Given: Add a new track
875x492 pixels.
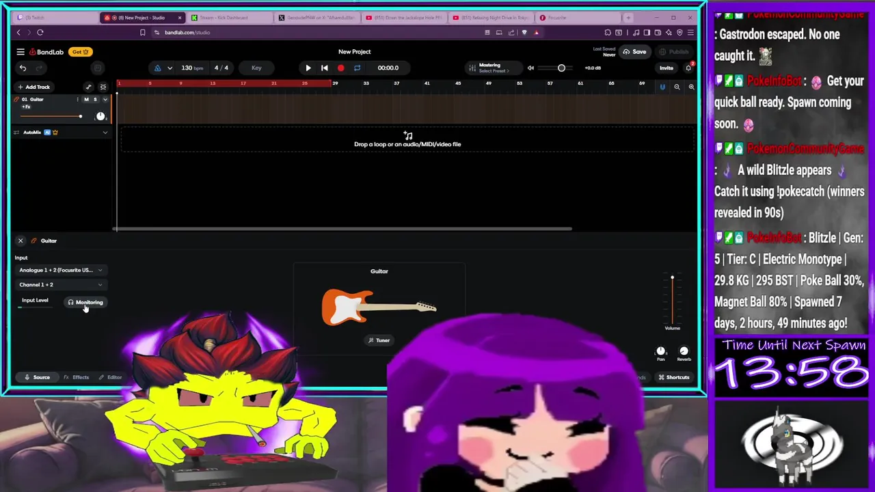Looking at the screenshot, I should tap(34, 87).
